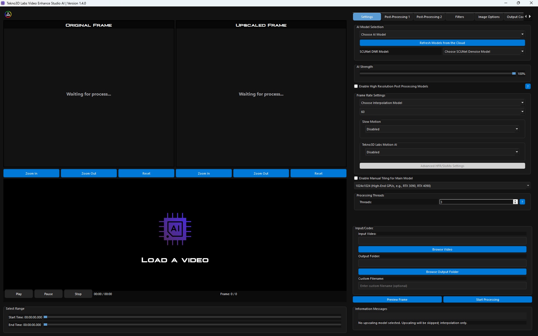Screen dimensions: 538x336
Task: Click the AI Strength slider handle
Action: (514, 74)
